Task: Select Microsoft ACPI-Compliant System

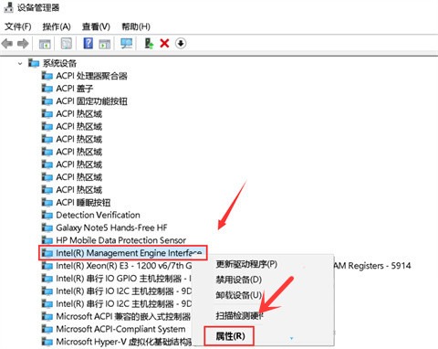Action: coord(113,329)
